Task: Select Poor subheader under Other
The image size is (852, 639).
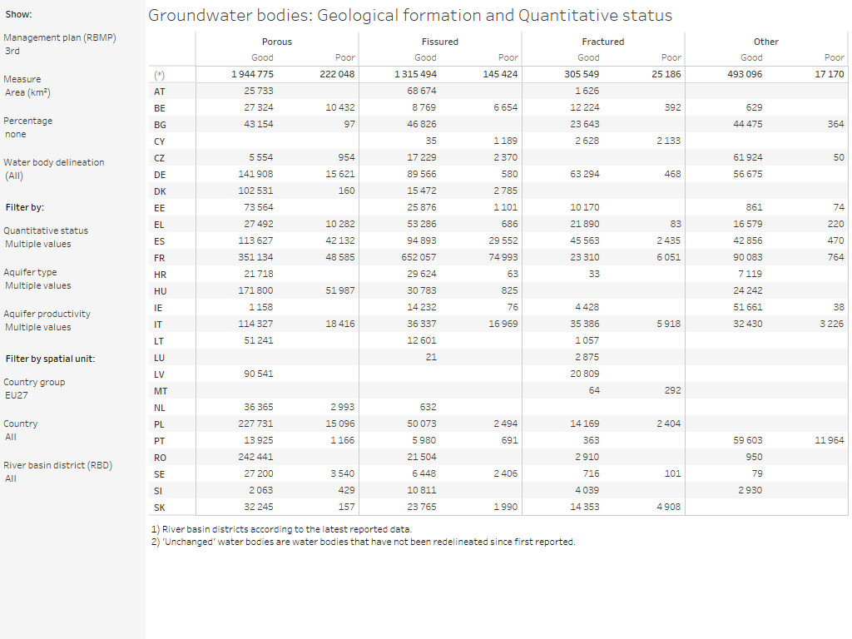Action: (834, 57)
